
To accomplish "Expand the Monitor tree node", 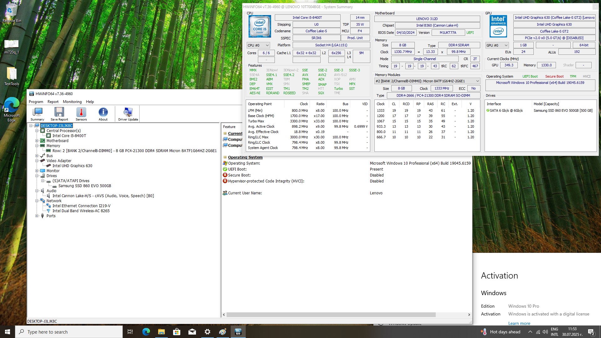I will pyautogui.click(x=37, y=171).
